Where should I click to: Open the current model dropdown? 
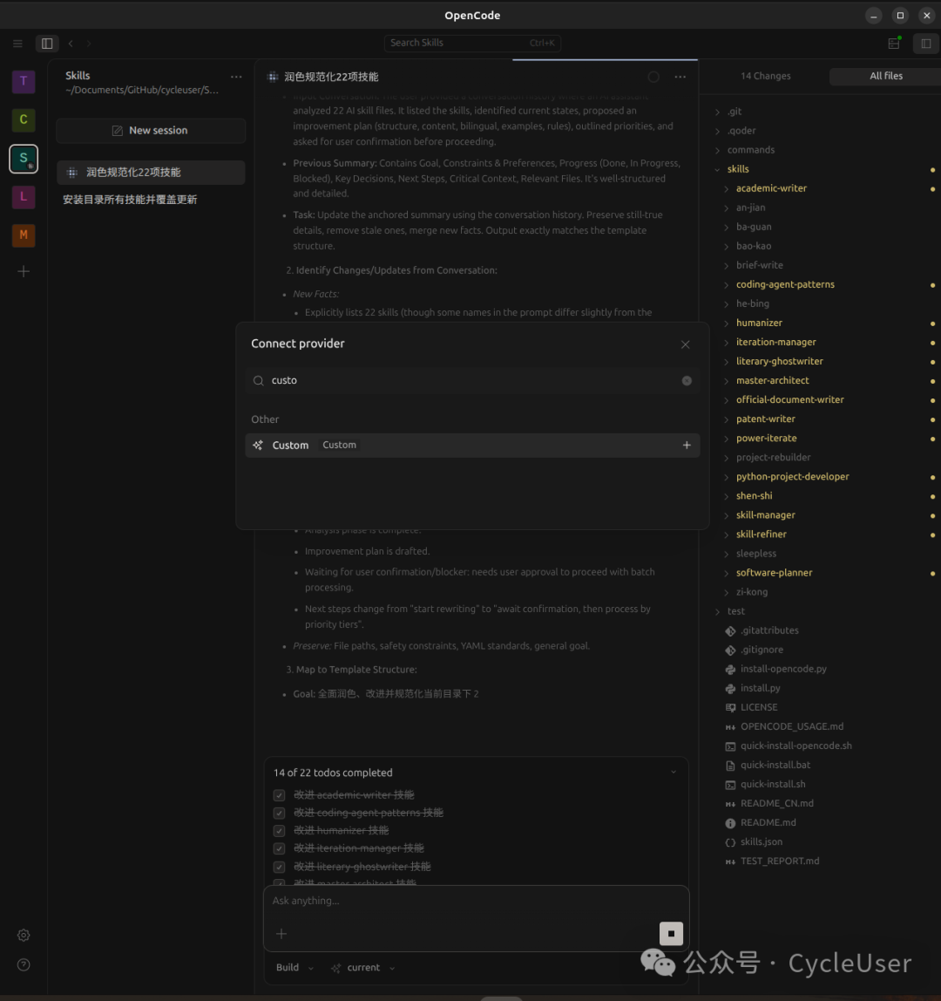pos(363,967)
